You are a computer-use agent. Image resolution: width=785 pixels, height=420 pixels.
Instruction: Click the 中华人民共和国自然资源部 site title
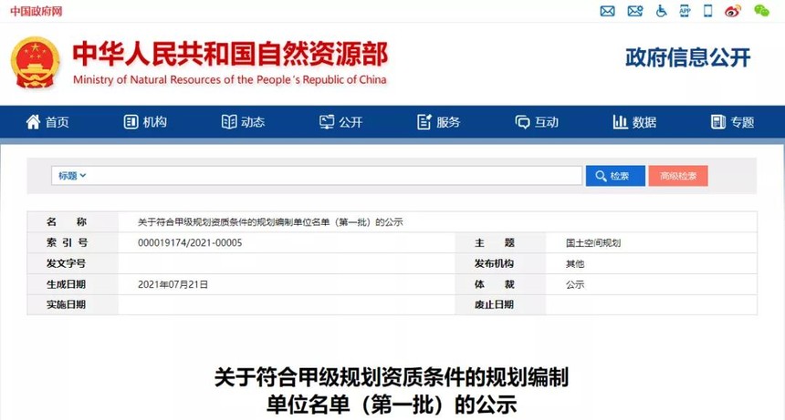pos(230,54)
